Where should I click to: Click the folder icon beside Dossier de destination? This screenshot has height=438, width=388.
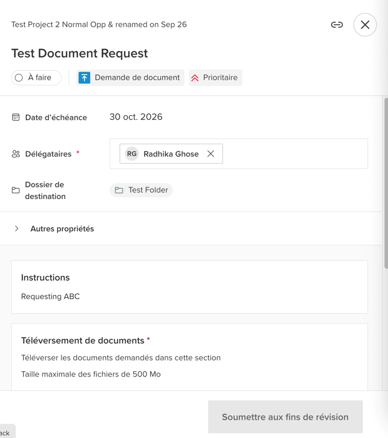(16, 190)
